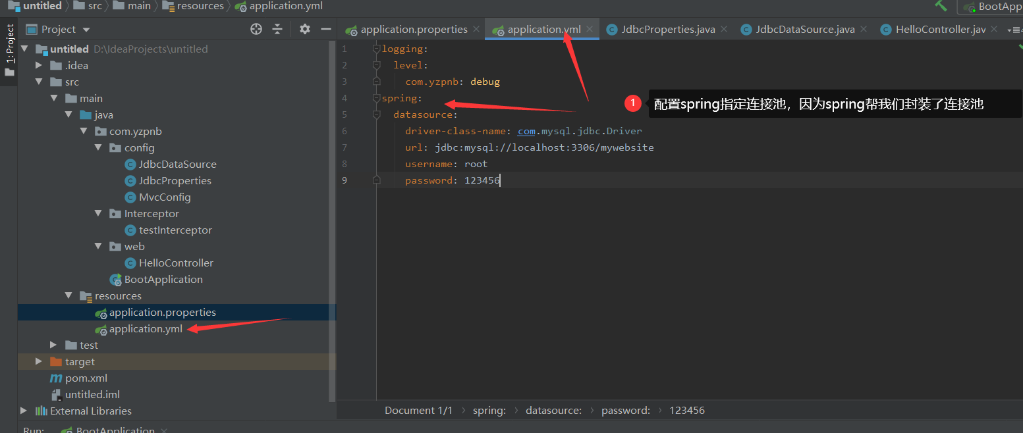
Task: Show hidden editor tabs dropdown
Action: (x=1013, y=30)
